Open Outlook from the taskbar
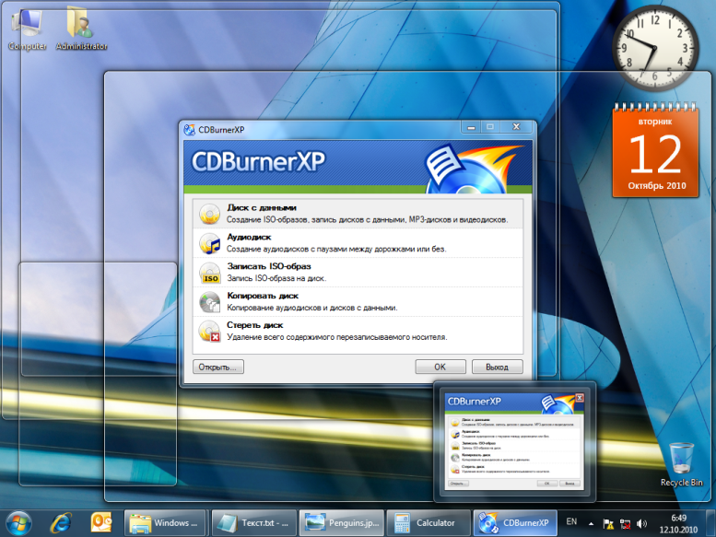Screen dimensions: 716x537 tap(101, 523)
